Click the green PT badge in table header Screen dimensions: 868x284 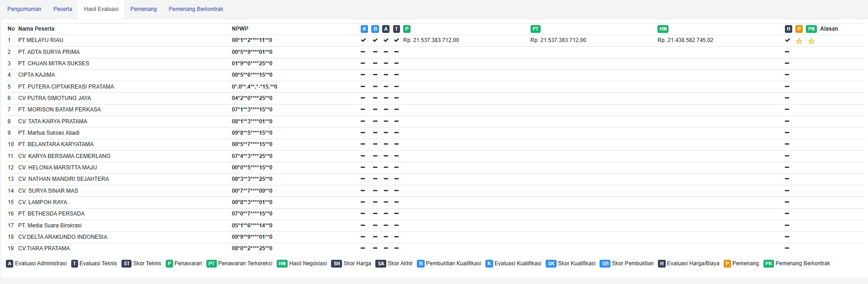pos(535,29)
